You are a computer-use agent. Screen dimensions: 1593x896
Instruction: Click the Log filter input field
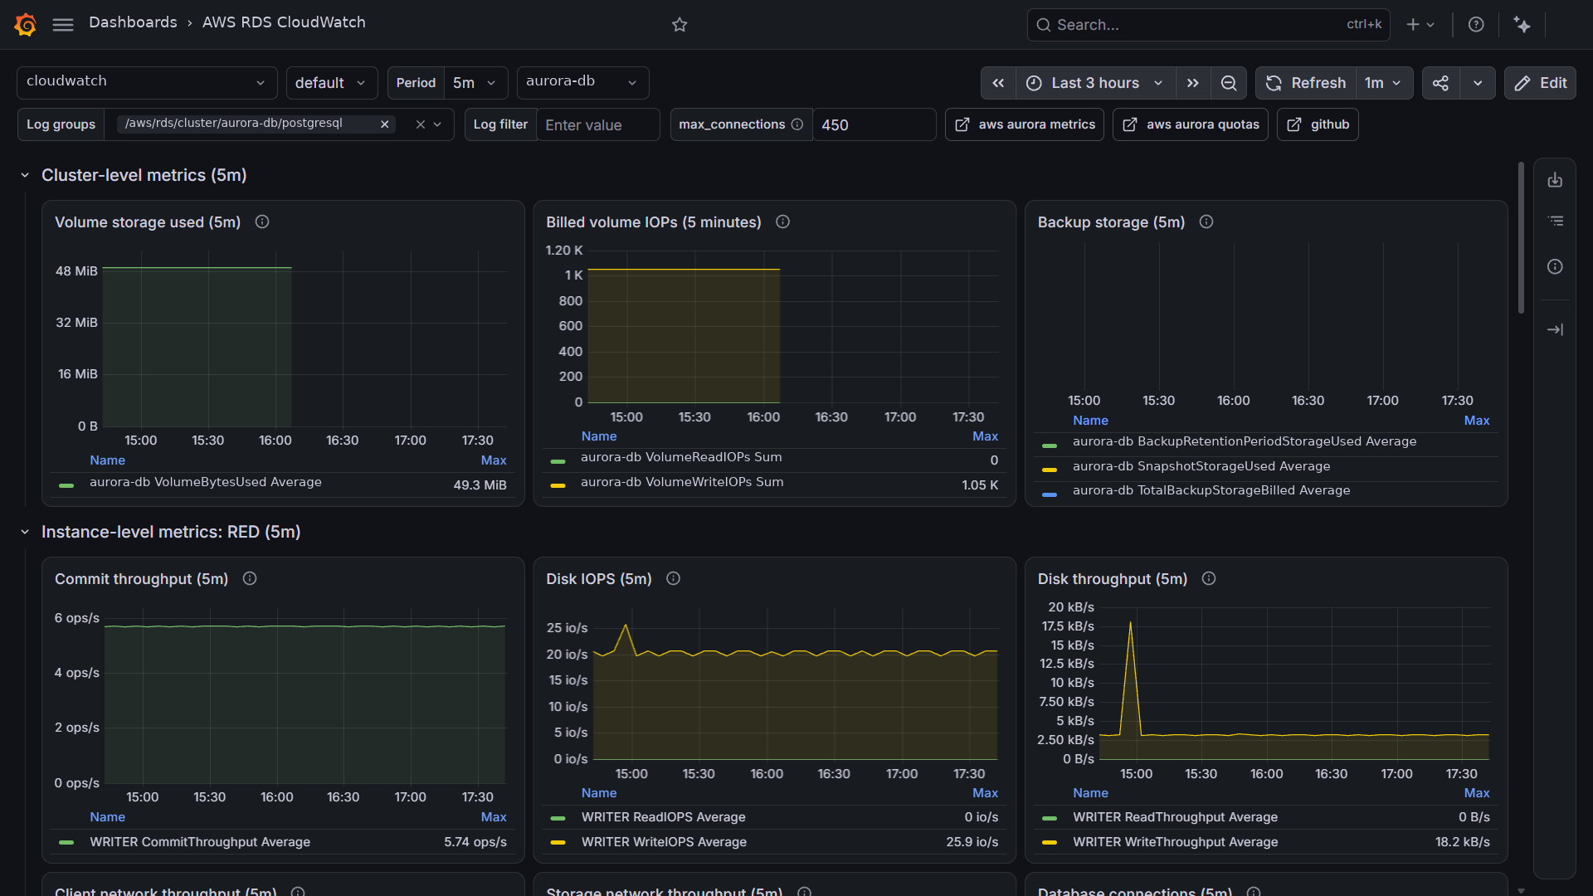click(x=597, y=124)
